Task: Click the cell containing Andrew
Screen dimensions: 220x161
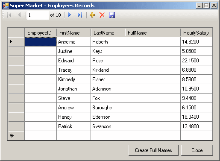Action: (x=74, y=108)
